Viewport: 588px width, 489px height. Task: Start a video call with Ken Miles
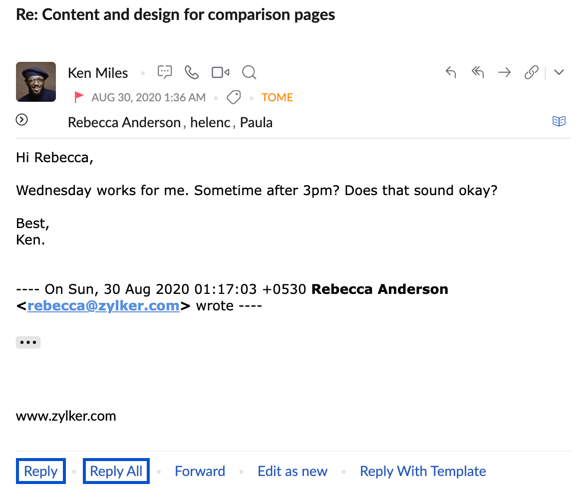pyautogui.click(x=220, y=72)
